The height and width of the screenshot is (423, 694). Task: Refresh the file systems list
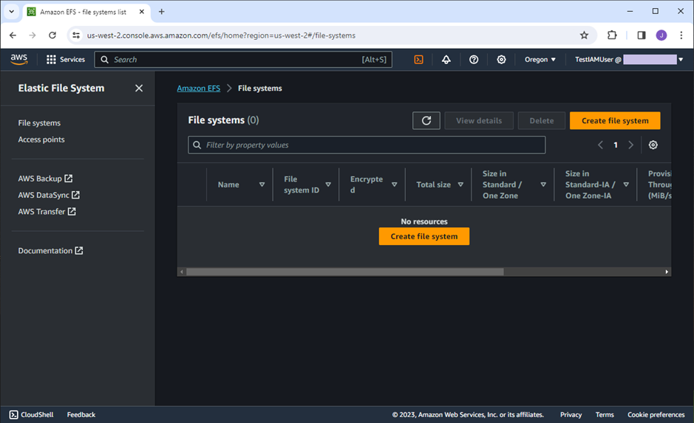(x=426, y=120)
